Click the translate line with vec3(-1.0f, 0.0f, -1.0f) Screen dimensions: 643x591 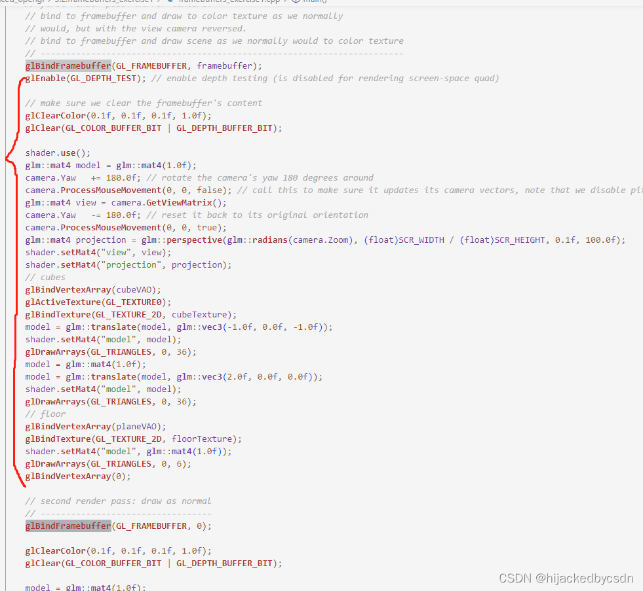[x=179, y=327]
